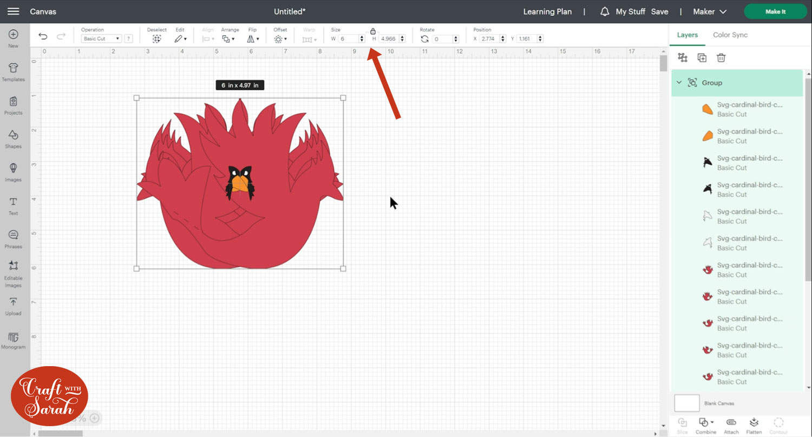Click the green Make It button

tap(775, 11)
